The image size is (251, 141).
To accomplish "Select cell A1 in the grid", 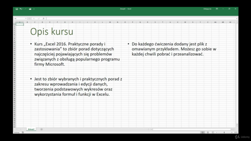I will [x=20, y=24].
